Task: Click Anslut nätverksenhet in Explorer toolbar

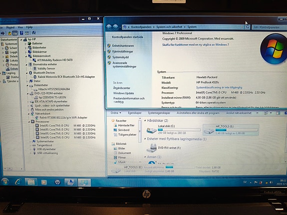Action: pyautogui.click(x=239, y=113)
